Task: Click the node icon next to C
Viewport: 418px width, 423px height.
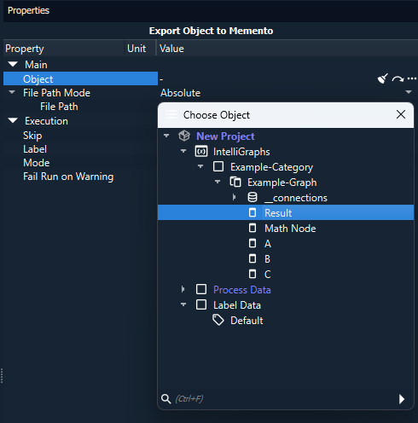Action: [x=253, y=274]
